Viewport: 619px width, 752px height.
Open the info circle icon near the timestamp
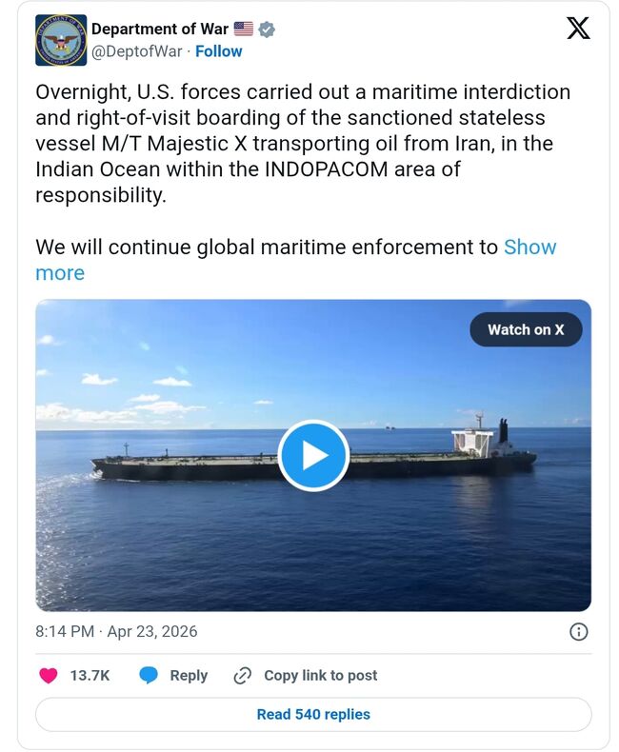point(578,631)
